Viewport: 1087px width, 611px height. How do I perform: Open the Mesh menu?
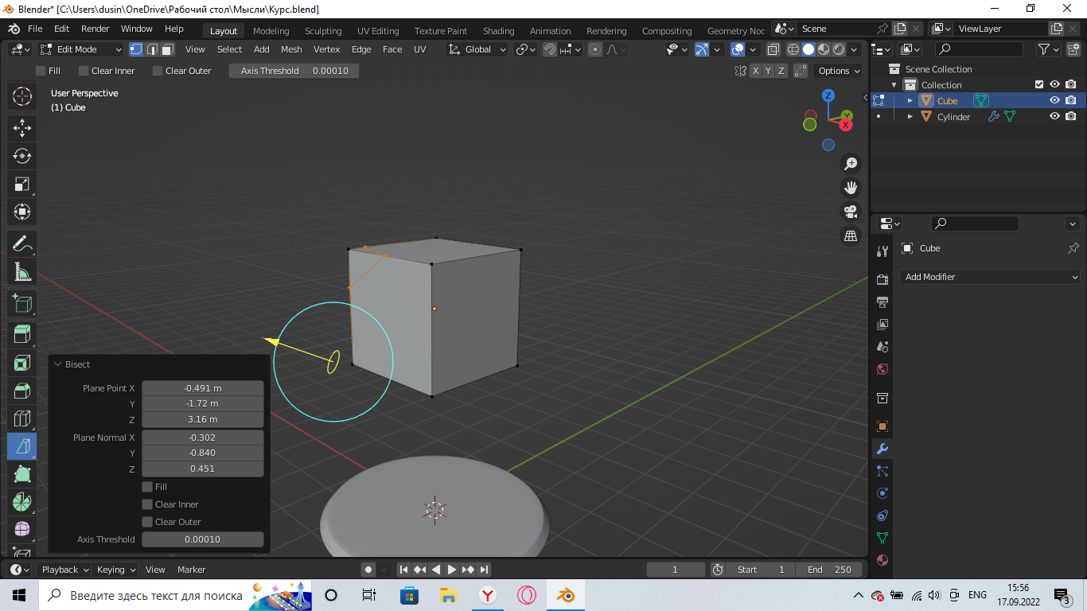pos(291,49)
